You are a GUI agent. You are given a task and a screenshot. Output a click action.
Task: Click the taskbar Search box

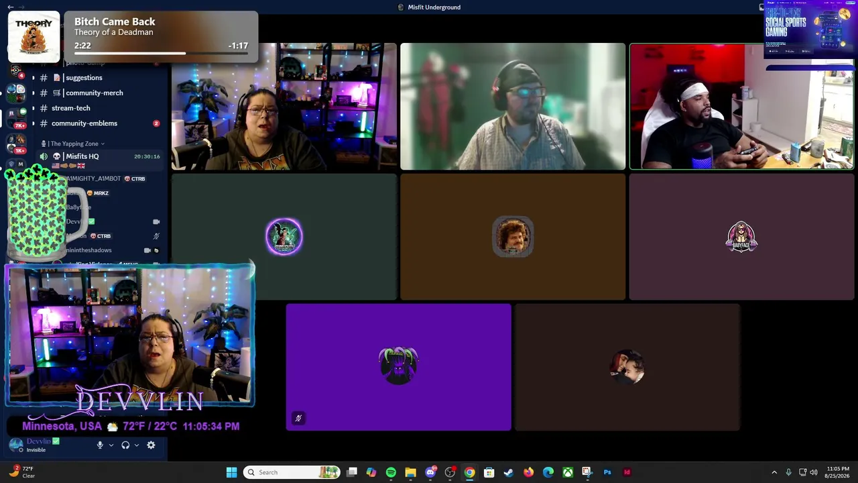pyautogui.click(x=291, y=472)
